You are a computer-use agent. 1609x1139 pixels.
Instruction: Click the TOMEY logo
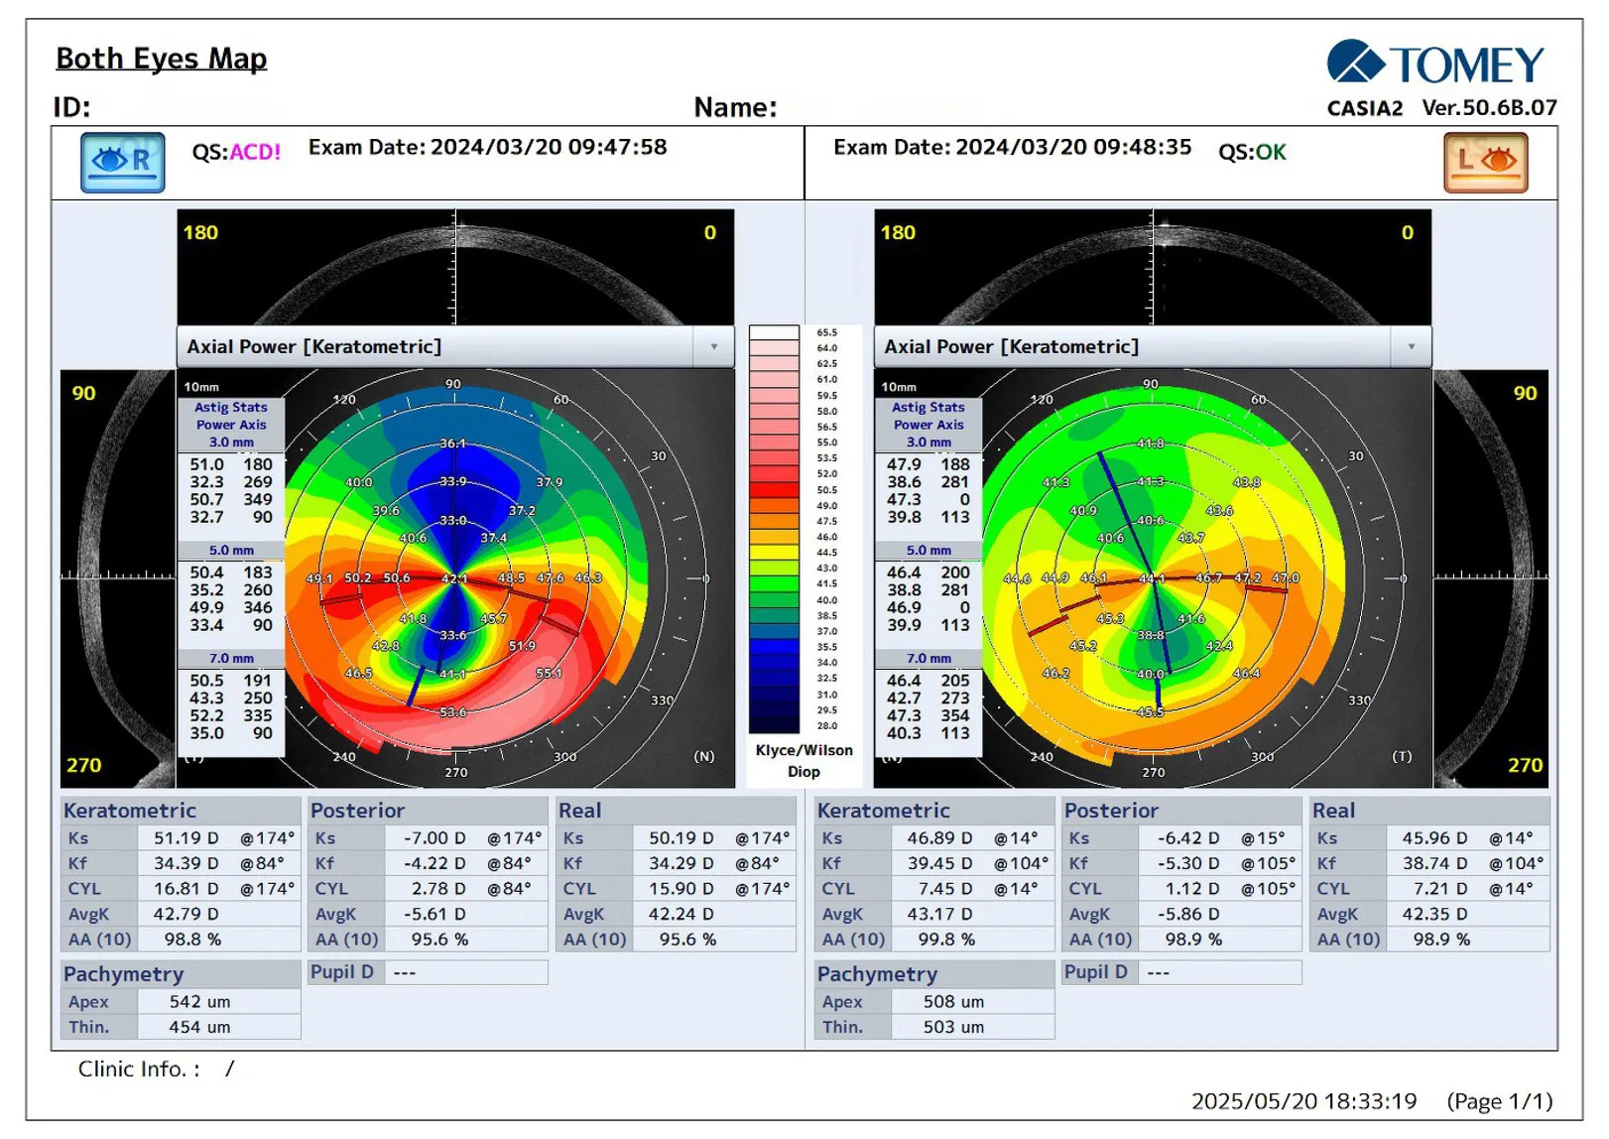point(1434,63)
